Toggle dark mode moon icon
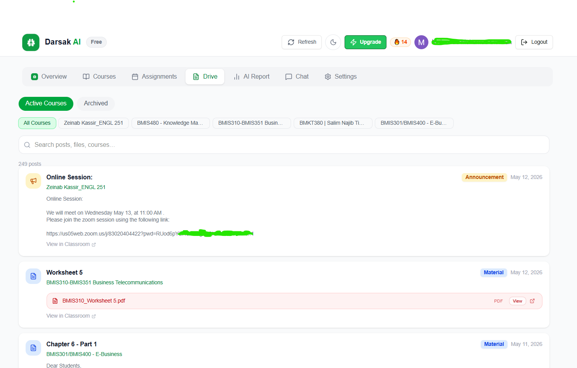This screenshot has width=577, height=368. (x=333, y=42)
